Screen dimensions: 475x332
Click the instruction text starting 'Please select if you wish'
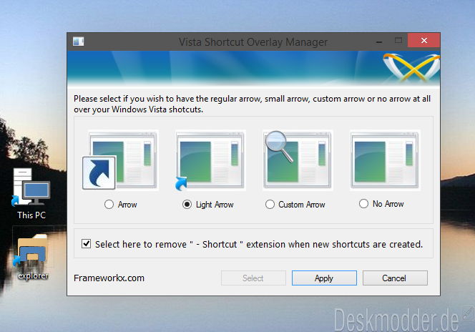coord(252,104)
